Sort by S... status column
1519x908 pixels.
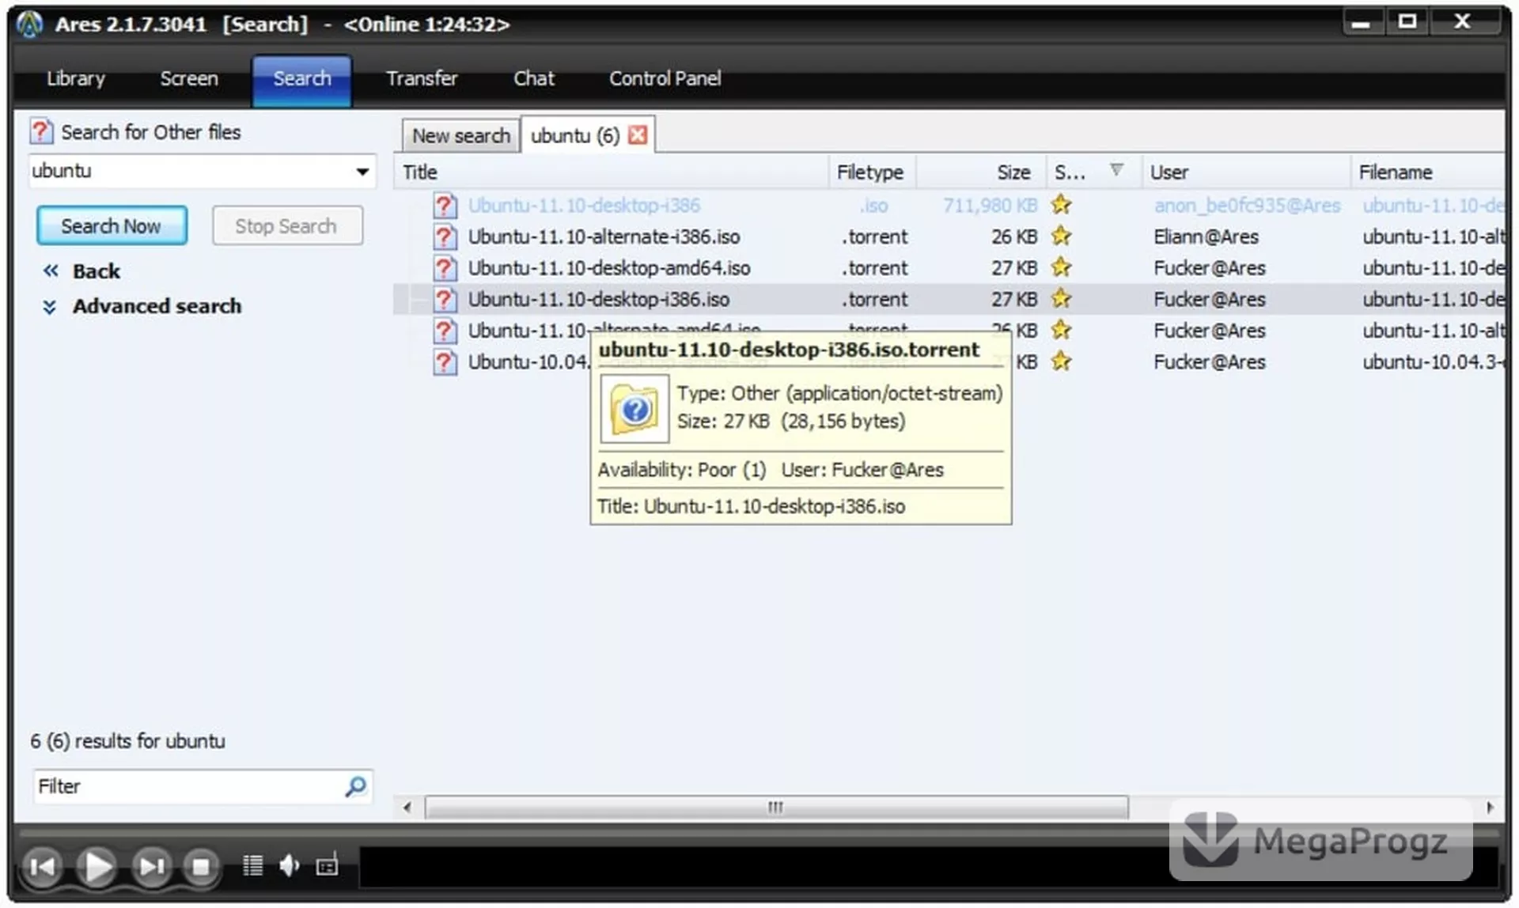1094,172
